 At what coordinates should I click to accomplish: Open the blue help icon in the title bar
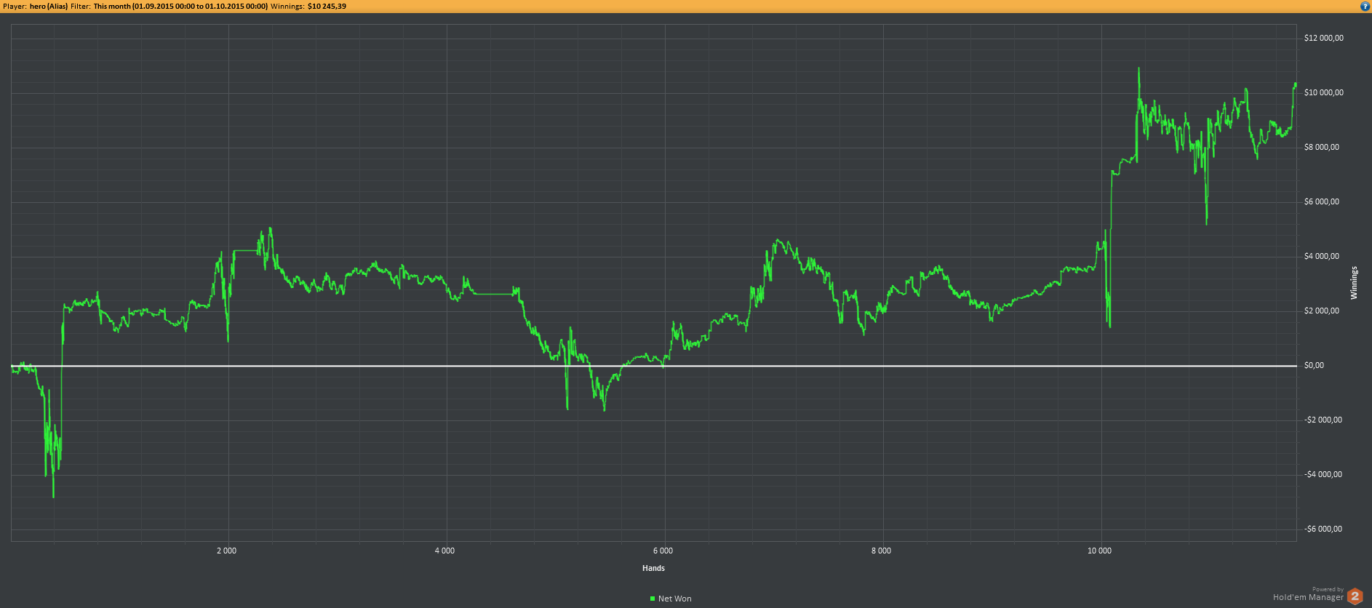click(x=1365, y=6)
